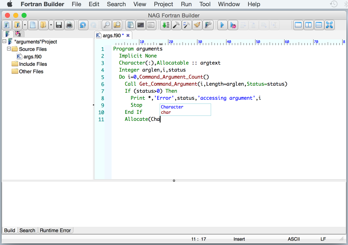Image resolution: width=348 pixels, height=245 pixels.
Task: Start debugging with play-bug icon
Action: 233,25
